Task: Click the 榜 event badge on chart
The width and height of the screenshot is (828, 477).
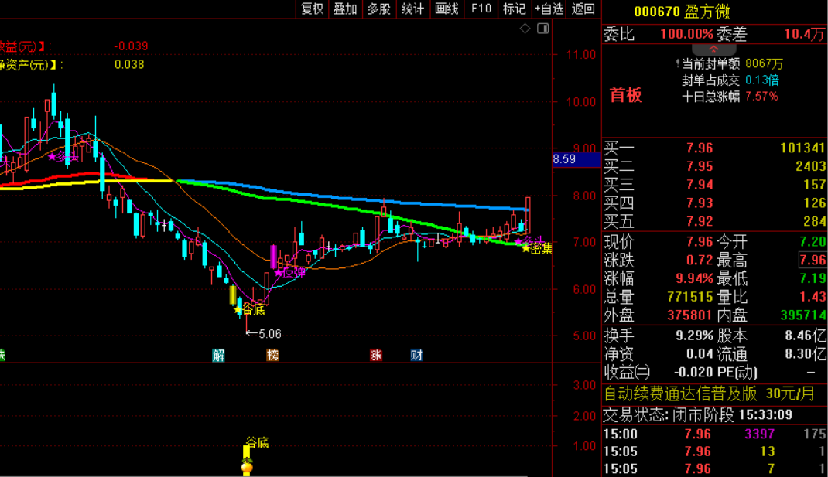Action: (x=272, y=355)
